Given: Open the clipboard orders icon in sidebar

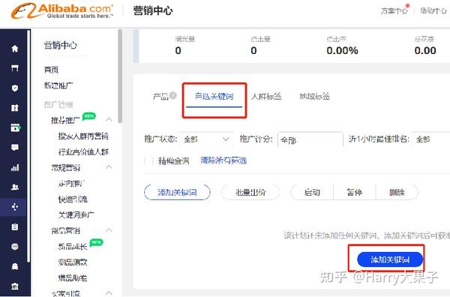Looking at the screenshot, I should point(15,226).
